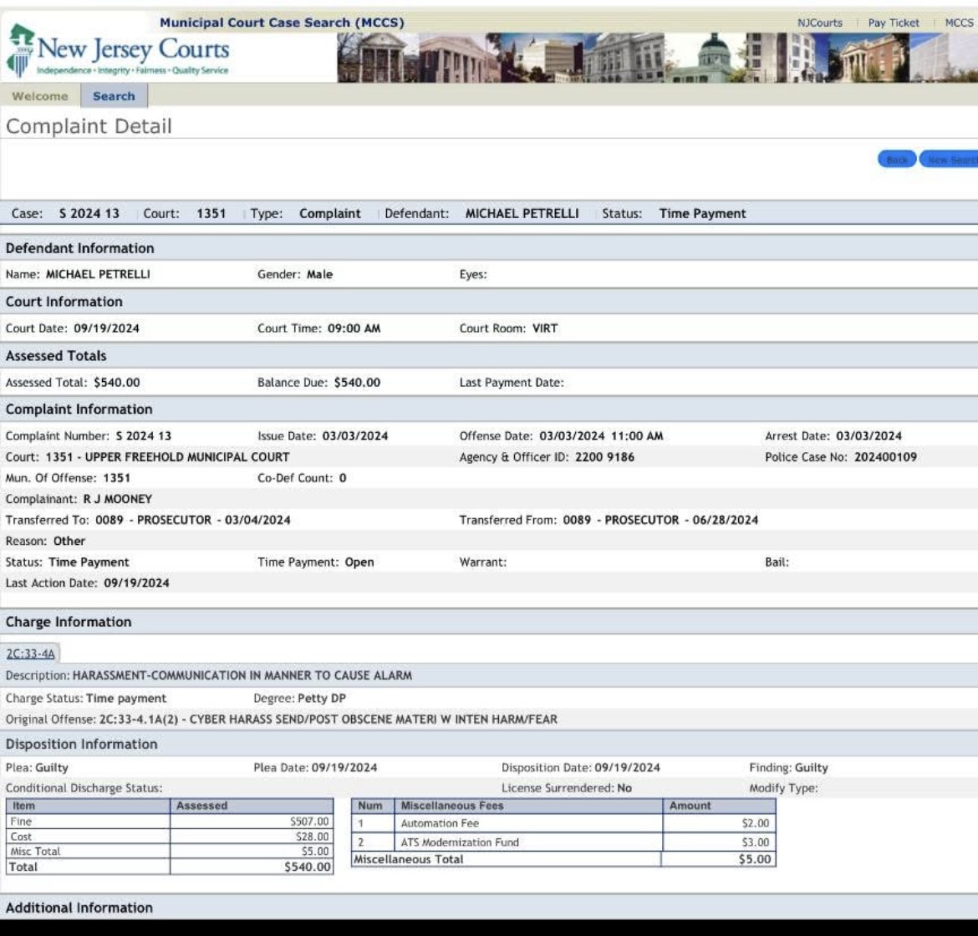The height and width of the screenshot is (936, 978).
Task: Select the Petty DP degree value
Action: 321,699
